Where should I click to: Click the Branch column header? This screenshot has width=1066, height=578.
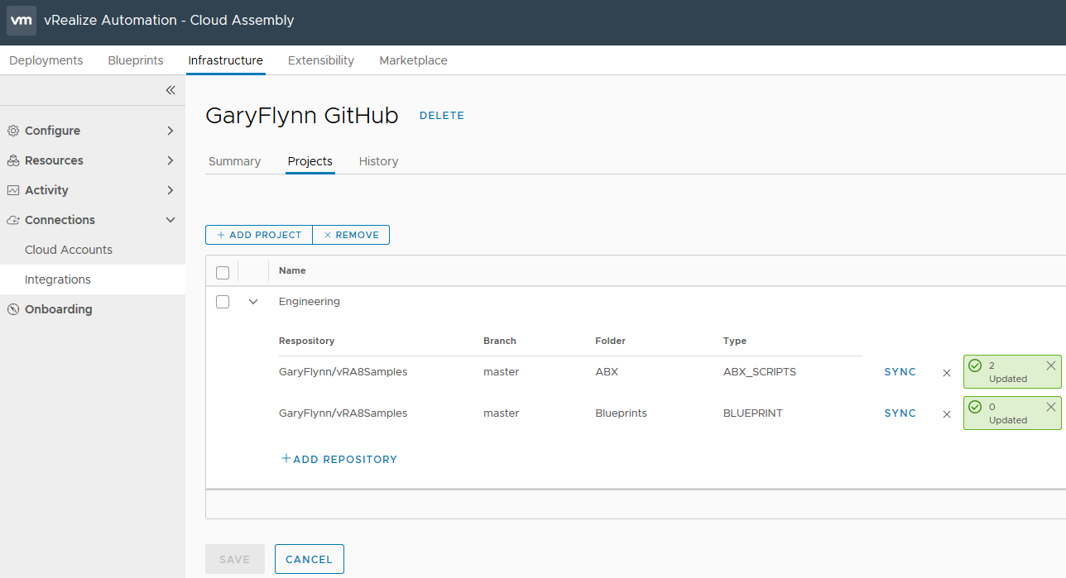500,341
